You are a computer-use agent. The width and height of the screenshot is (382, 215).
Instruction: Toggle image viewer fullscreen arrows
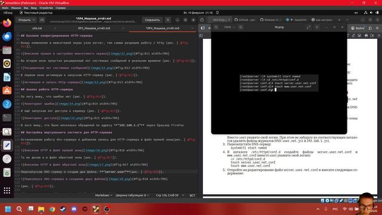click(309, 27)
